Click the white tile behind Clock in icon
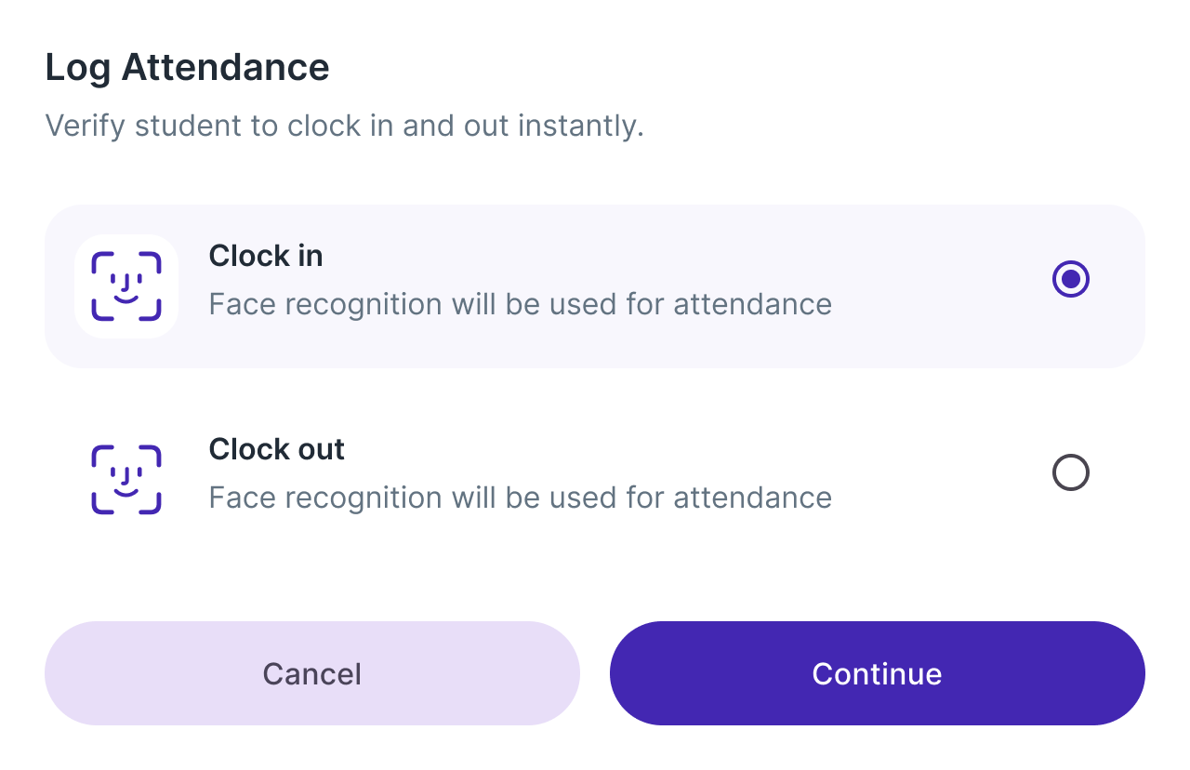The width and height of the screenshot is (1190, 770). [x=126, y=286]
